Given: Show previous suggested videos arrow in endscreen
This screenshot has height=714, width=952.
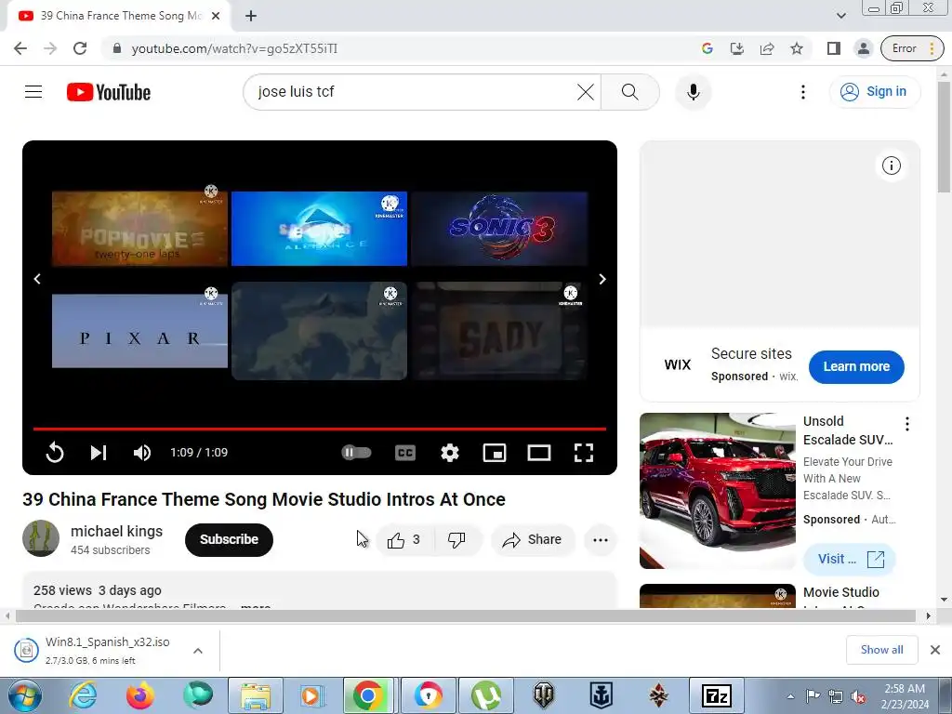Looking at the screenshot, I should [x=37, y=279].
